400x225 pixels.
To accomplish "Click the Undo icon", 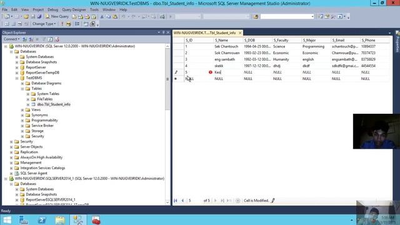I will (124, 17).
